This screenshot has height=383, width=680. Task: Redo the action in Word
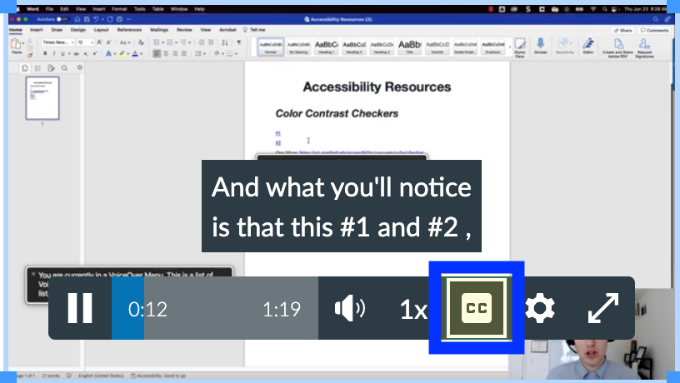(x=110, y=19)
